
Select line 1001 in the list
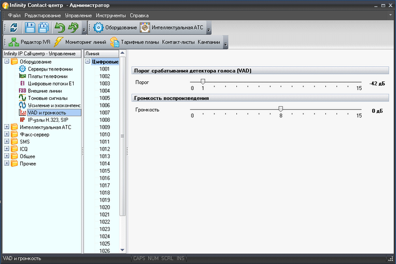click(x=104, y=69)
